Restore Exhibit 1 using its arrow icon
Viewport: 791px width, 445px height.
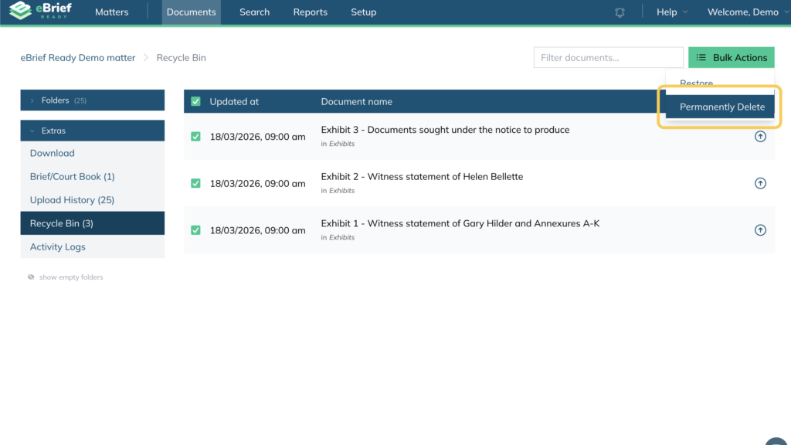pyautogui.click(x=760, y=230)
